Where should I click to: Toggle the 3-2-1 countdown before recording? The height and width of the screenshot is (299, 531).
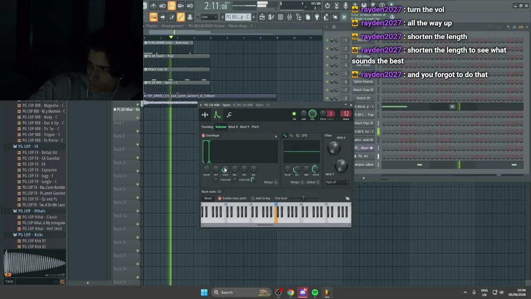pyautogui.click(x=172, y=6)
